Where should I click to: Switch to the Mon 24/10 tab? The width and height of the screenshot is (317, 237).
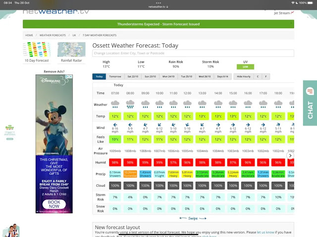pos(168,77)
